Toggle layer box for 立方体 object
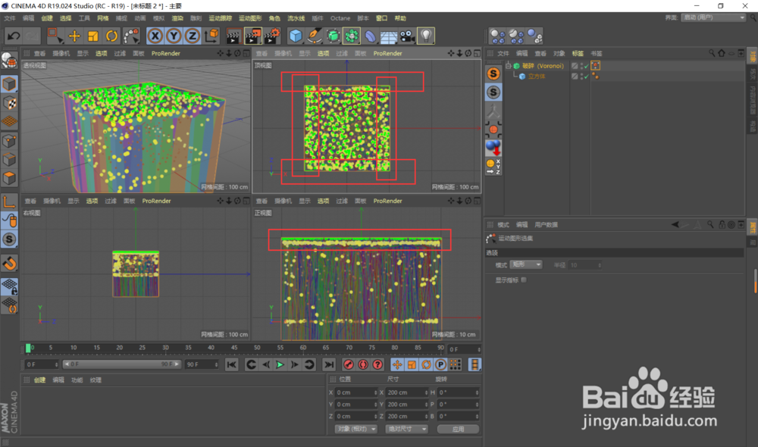The width and height of the screenshot is (758, 447). coord(575,77)
